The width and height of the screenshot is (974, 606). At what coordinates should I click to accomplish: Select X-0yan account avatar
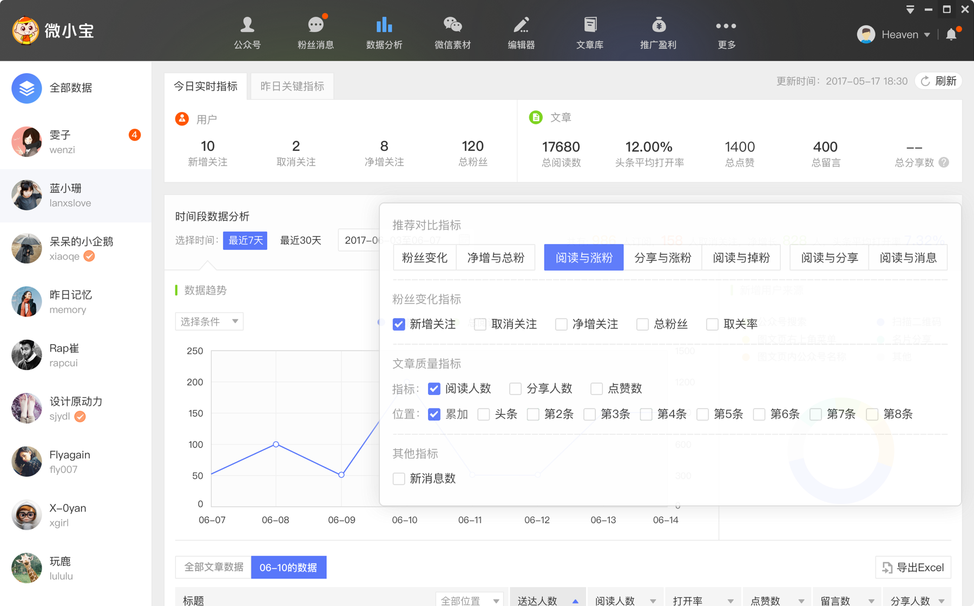[27, 515]
